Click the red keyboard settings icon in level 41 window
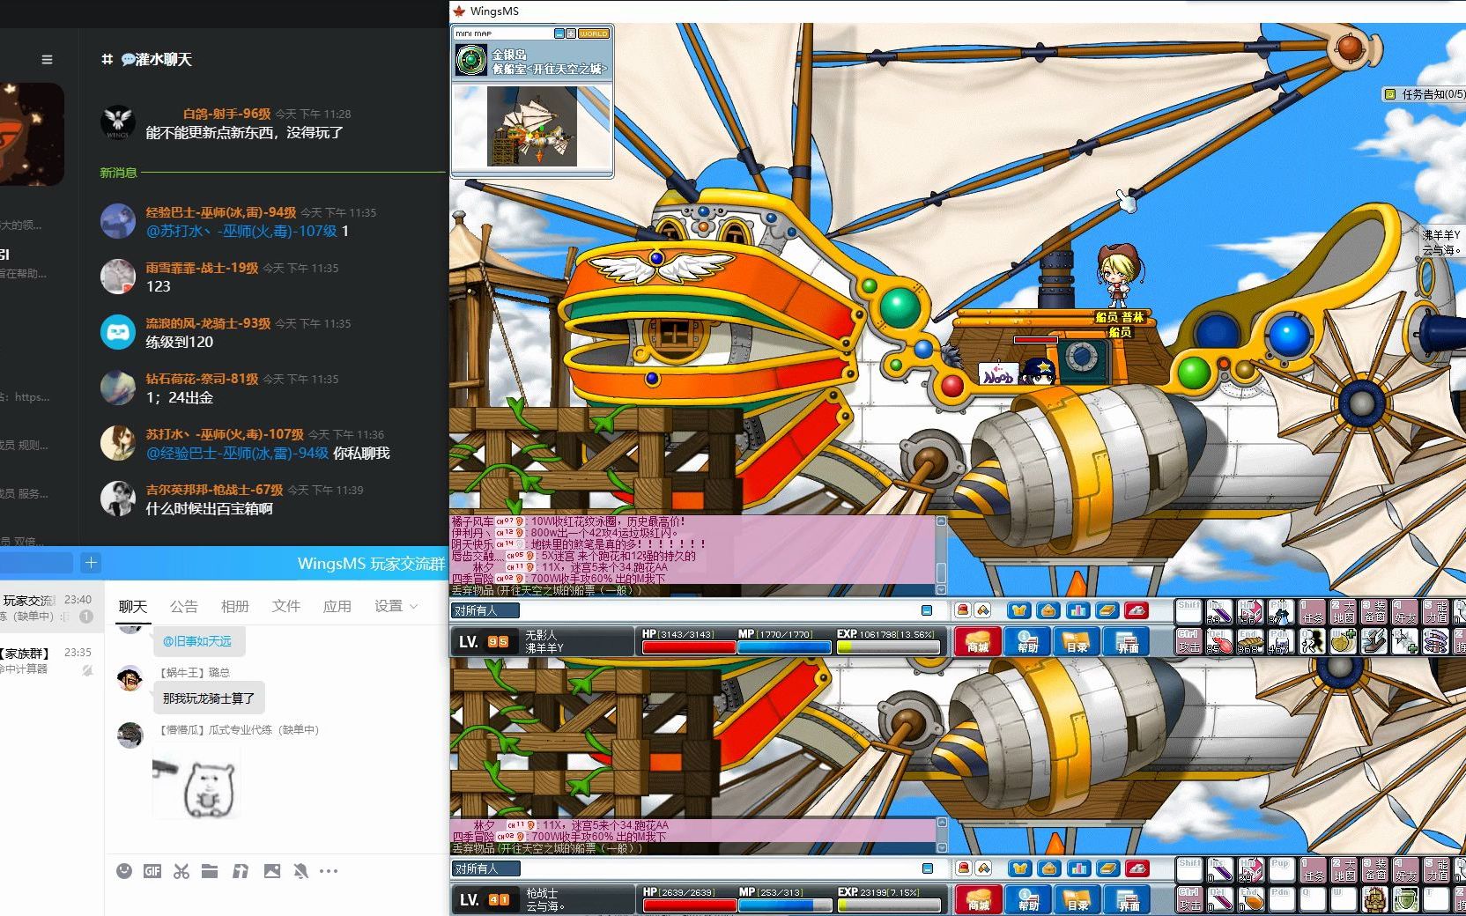This screenshot has height=916, width=1466. (x=1137, y=868)
